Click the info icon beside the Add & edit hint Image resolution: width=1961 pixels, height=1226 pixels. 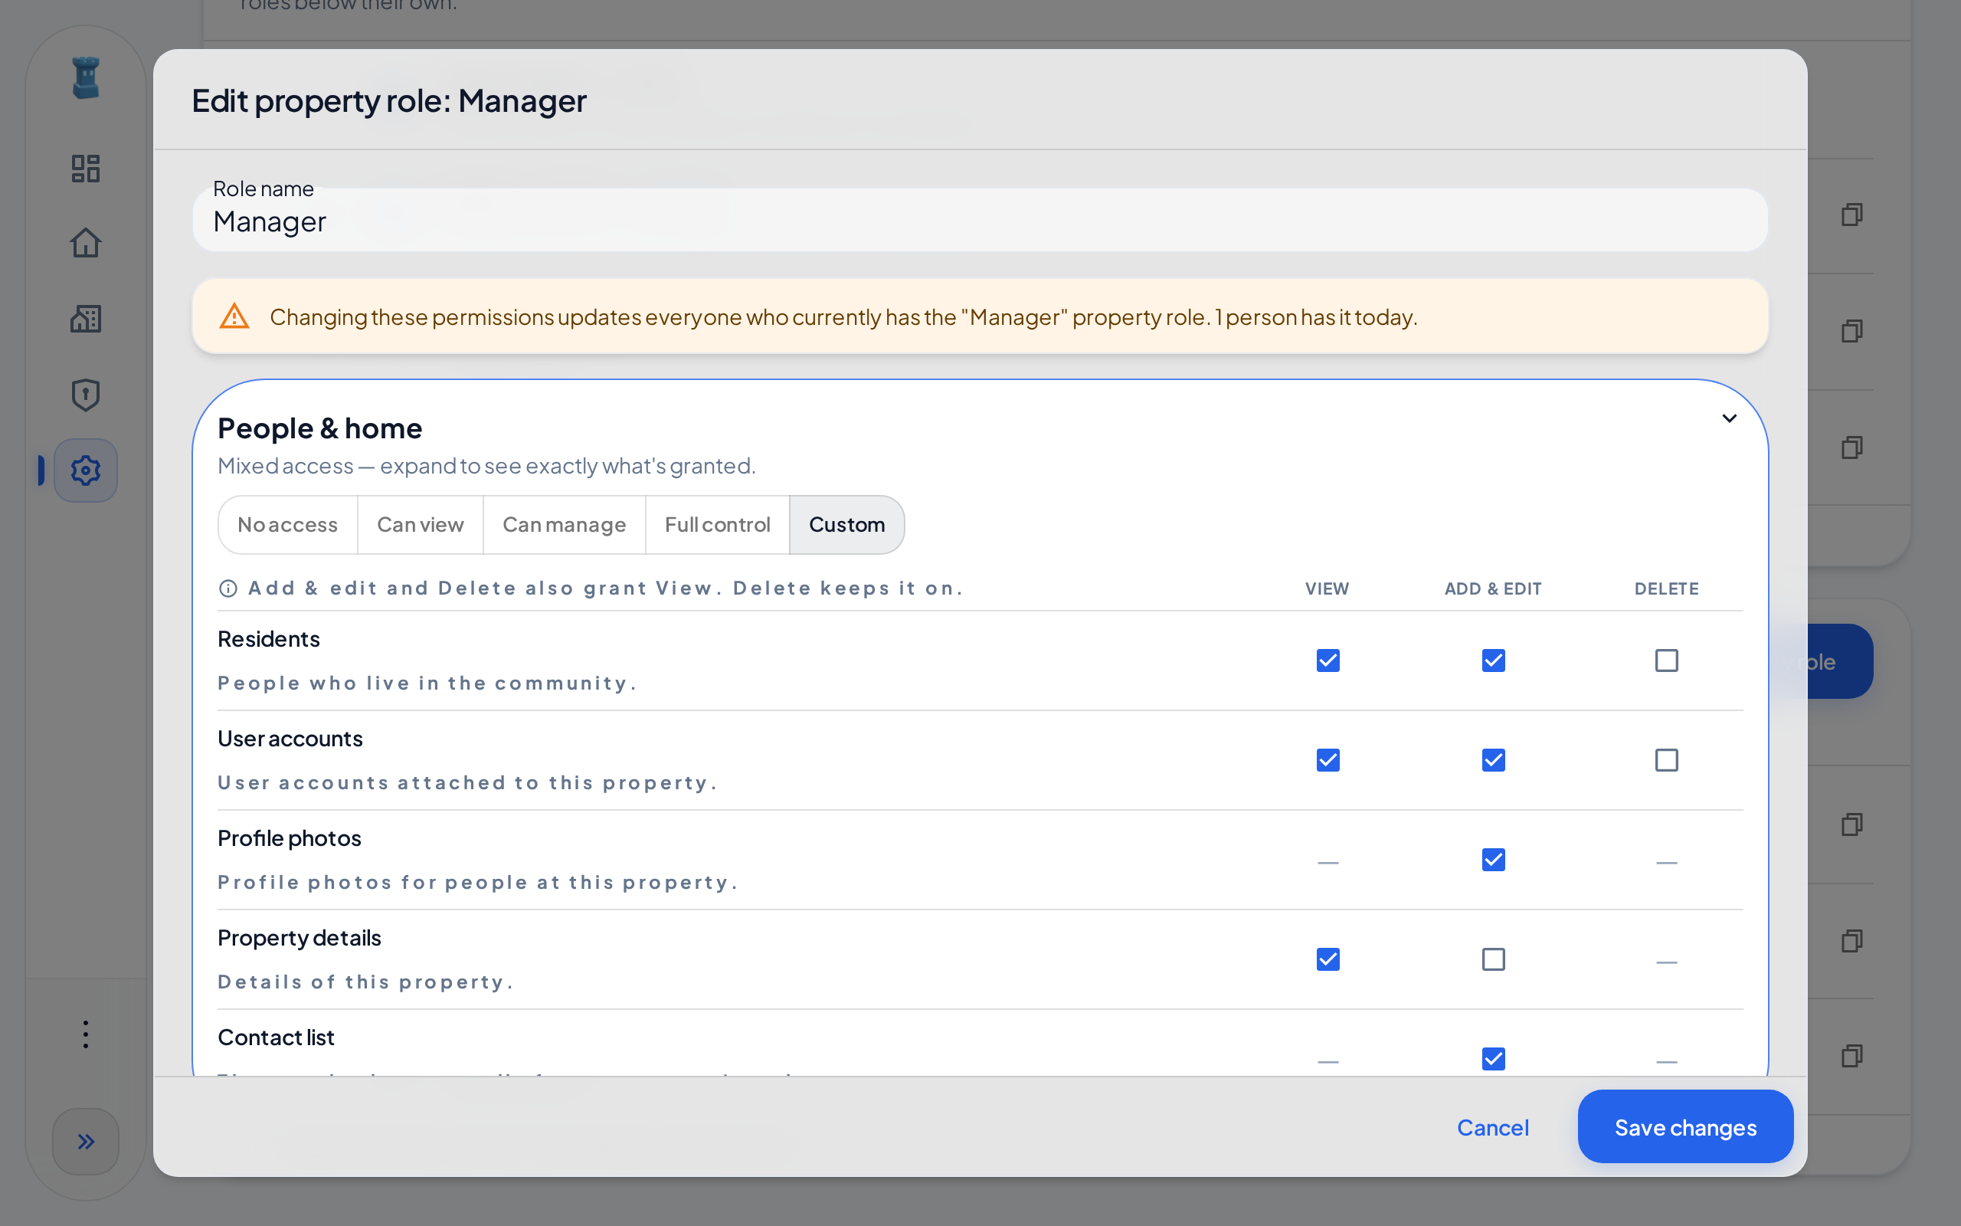tap(228, 588)
